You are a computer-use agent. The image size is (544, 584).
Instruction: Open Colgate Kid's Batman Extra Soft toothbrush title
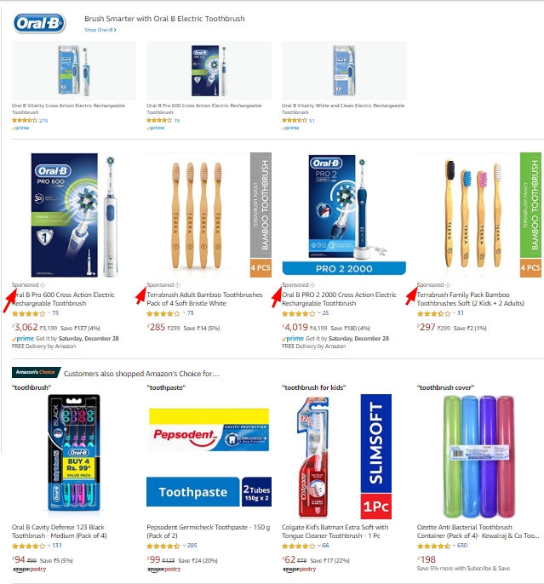[335, 531]
